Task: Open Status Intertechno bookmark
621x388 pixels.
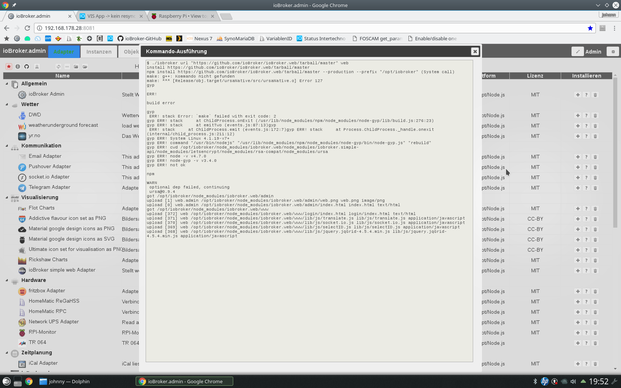Action: click(x=321, y=38)
